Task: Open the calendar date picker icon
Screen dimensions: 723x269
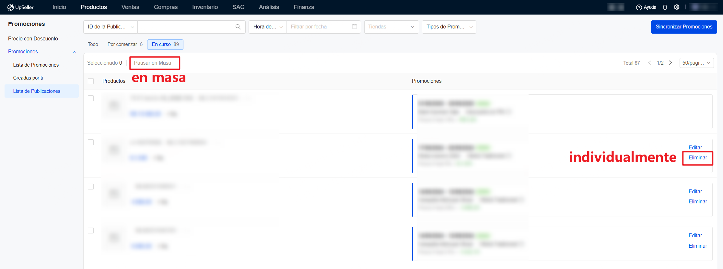Action: pyautogui.click(x=355, y=27)
